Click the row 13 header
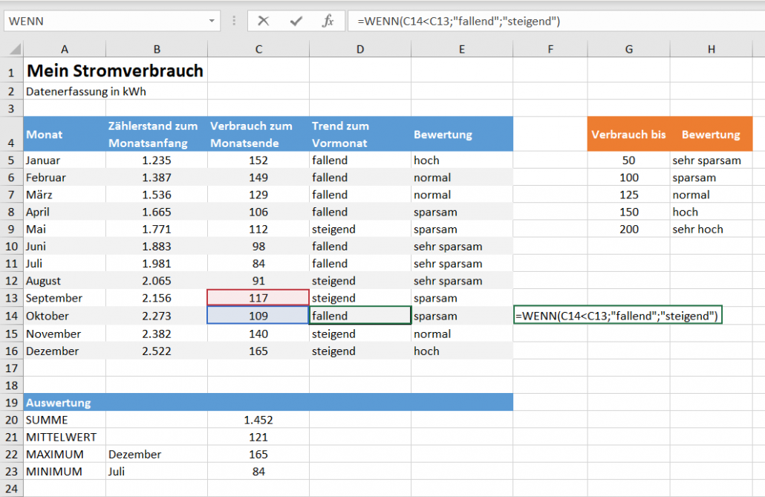 coord(11,298)
